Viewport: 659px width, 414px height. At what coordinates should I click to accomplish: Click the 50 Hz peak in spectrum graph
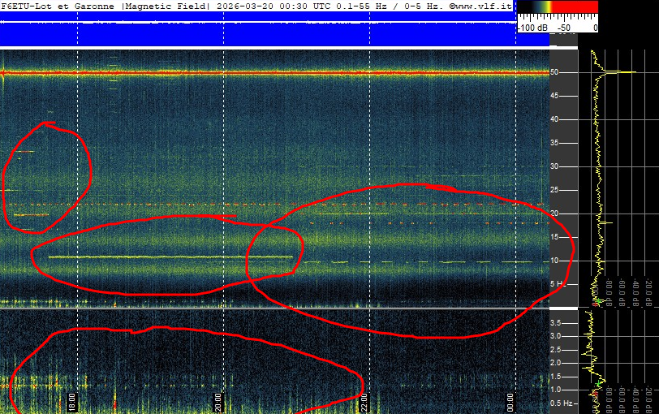pyautogui.click(x=617, y=72)
